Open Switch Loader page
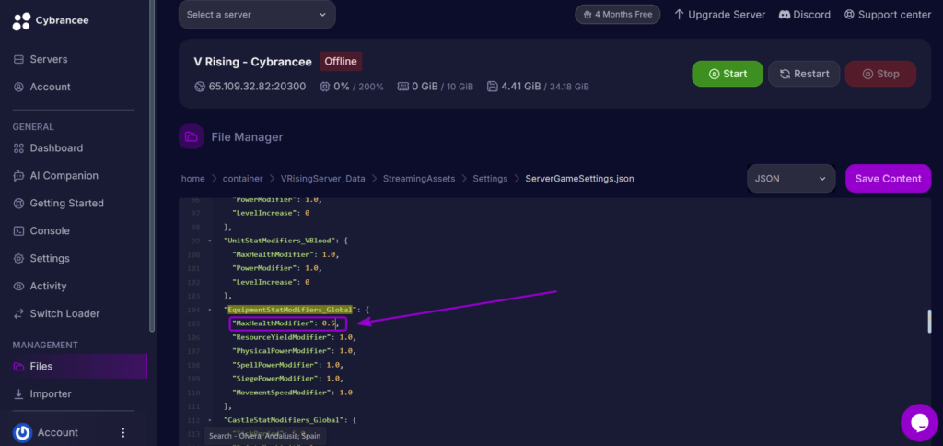The height and width of the screenshot is (446, 943). coord(65,313)
